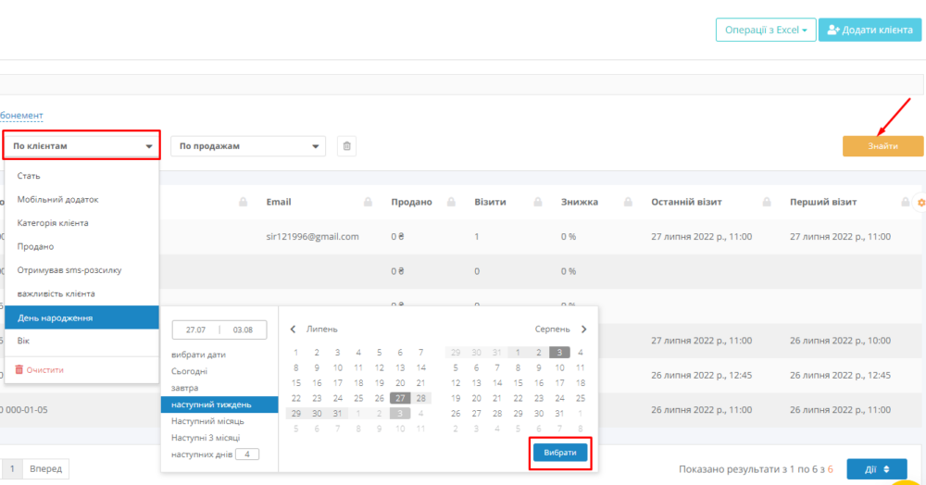Choose наступний тиждень date preset
This screenshot has height=485, width=926.
pos(219,404)
